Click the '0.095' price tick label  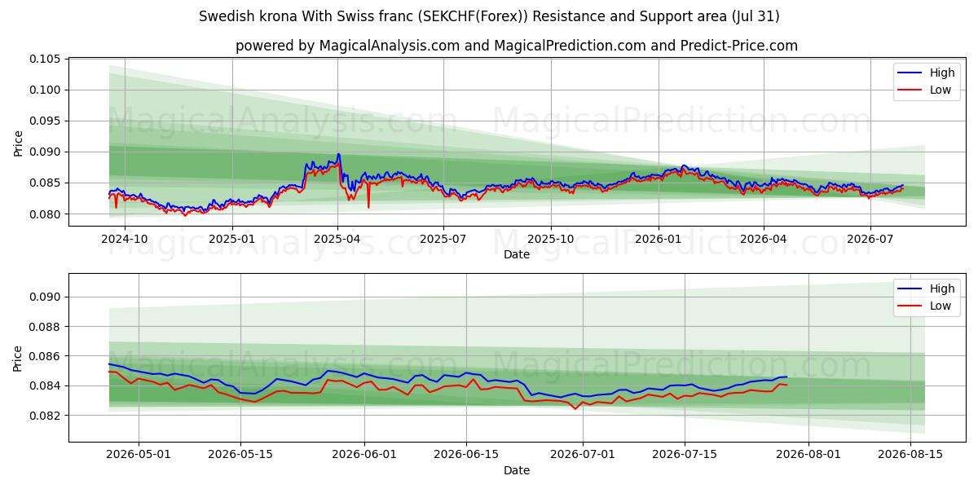46,121
